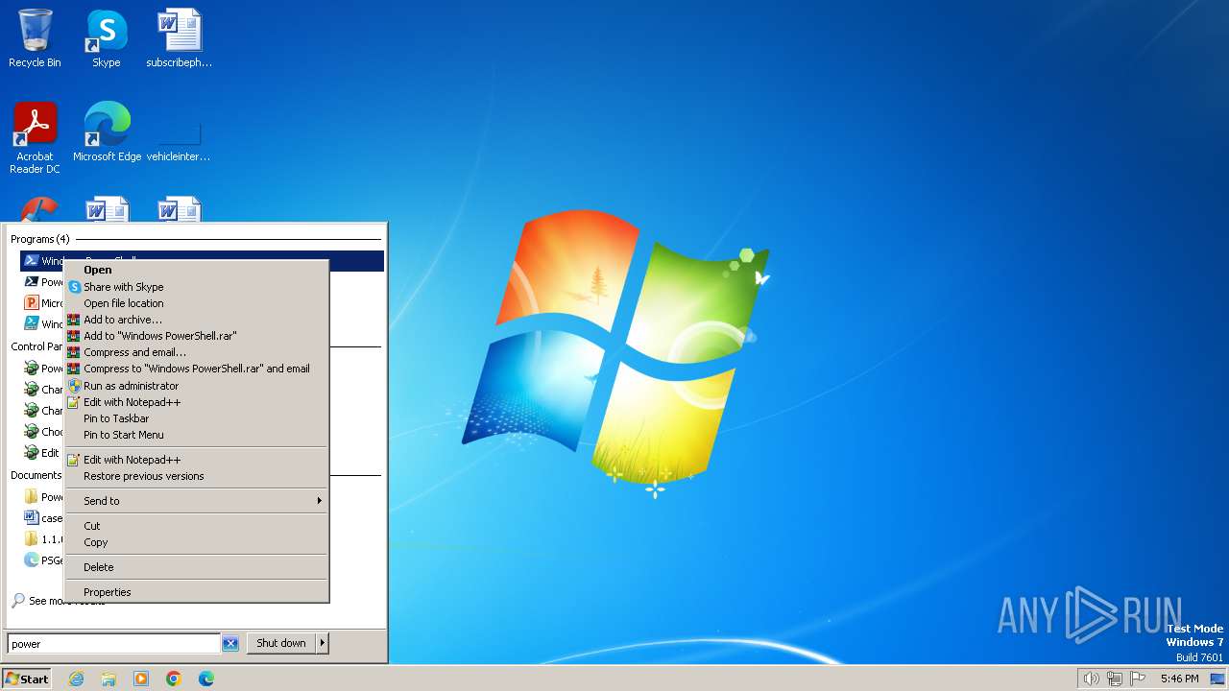Choose Edit with Notepad++ below Run as administrator
Screen dimensions: 1229x691
point(196,402)
